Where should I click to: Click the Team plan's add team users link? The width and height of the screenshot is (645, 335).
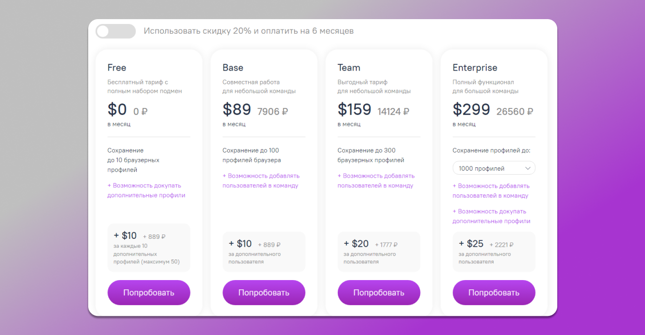376,180
